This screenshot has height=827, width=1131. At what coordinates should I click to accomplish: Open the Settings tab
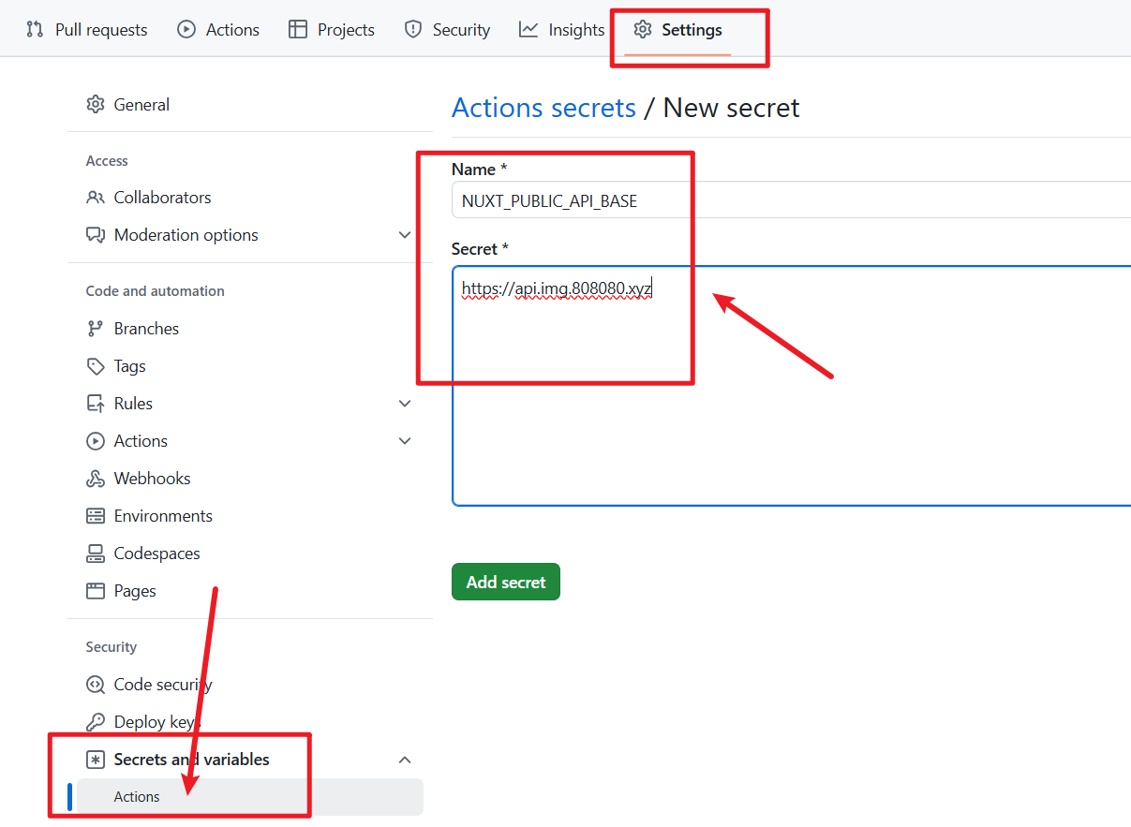(x=677, y=30)
